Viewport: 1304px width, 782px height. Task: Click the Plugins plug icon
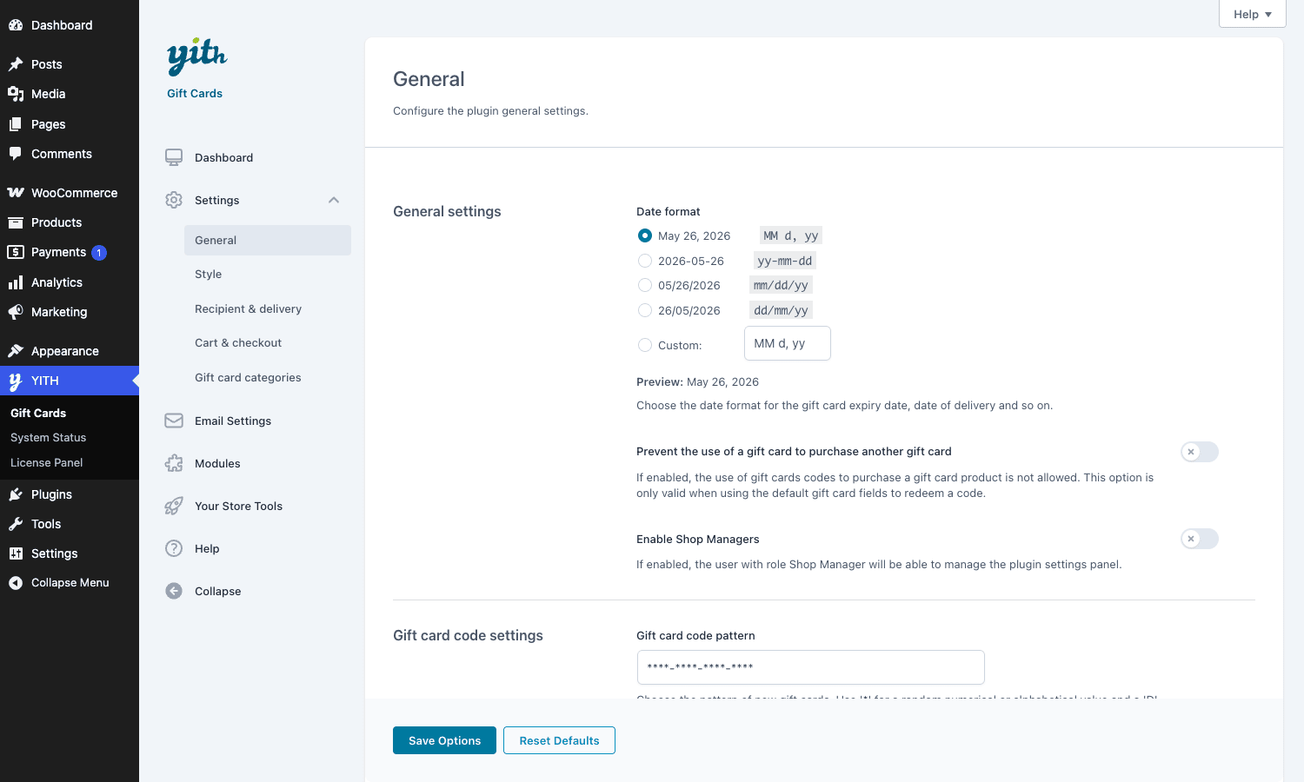[16, 494]
